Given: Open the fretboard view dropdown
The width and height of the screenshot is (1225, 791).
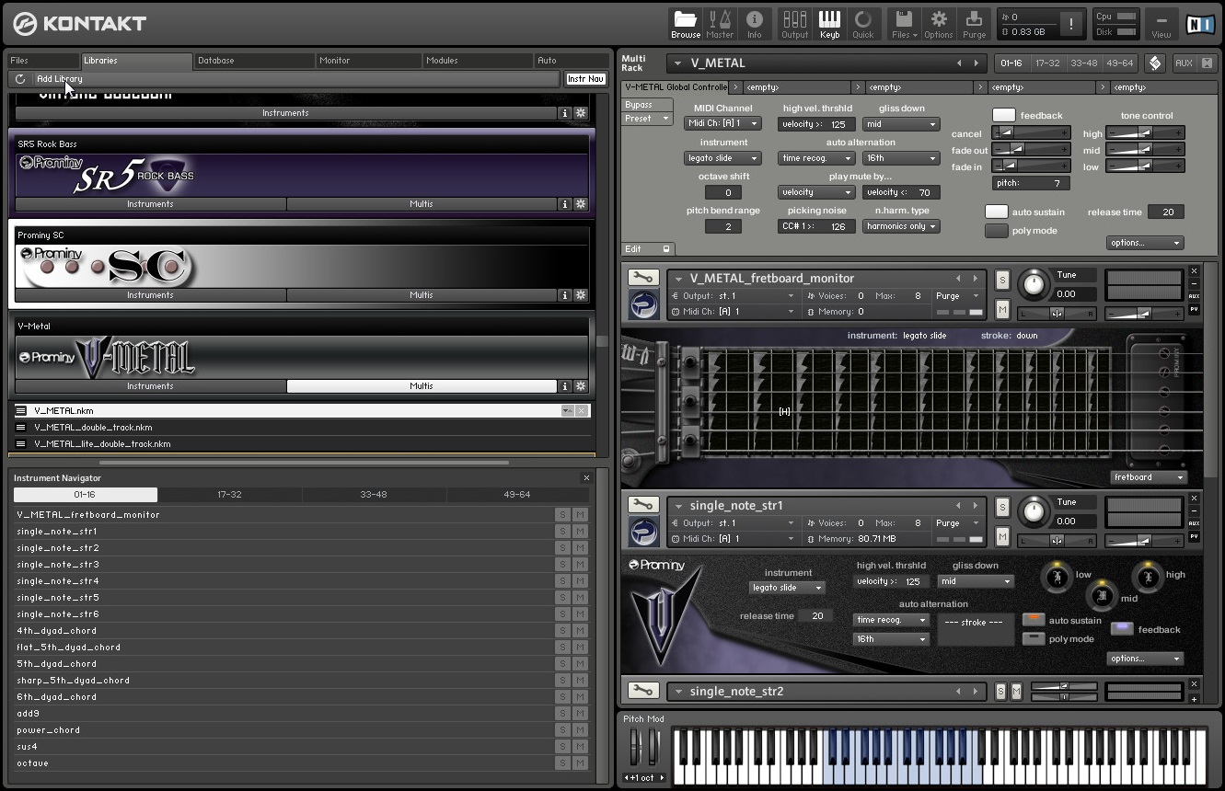Looking at the screenshot, I should point(1149,477).
